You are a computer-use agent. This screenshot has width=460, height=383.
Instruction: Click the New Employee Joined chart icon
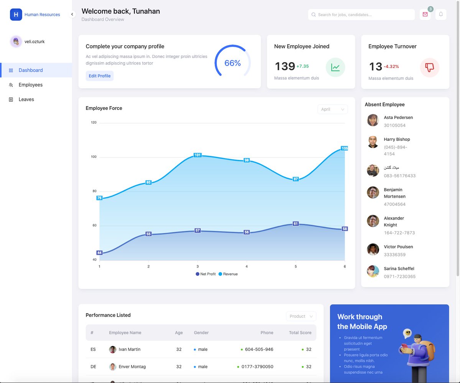[x=335, y=67]
